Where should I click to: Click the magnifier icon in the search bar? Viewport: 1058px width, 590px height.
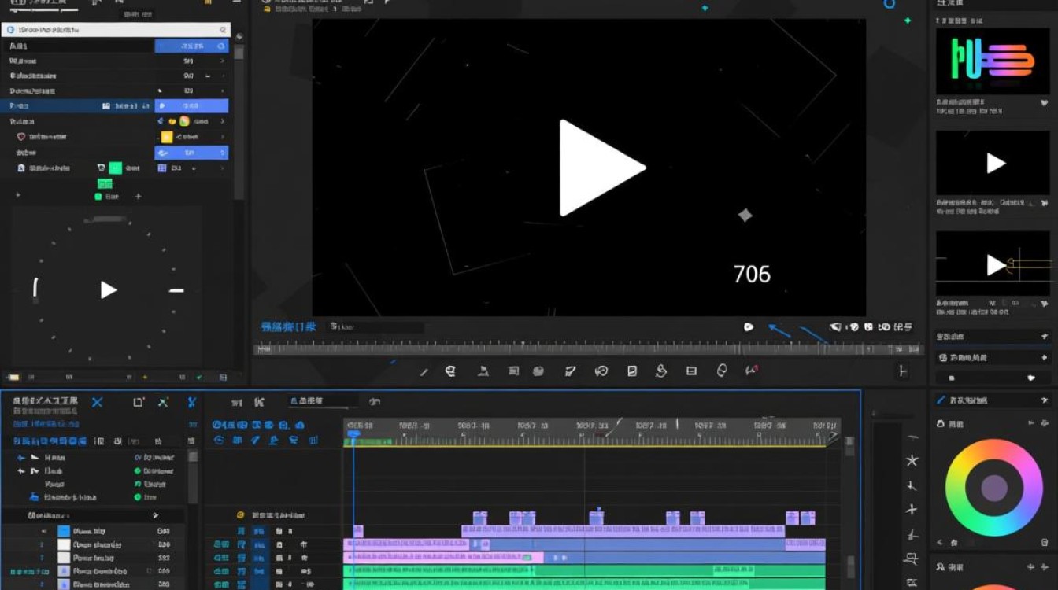223,29
